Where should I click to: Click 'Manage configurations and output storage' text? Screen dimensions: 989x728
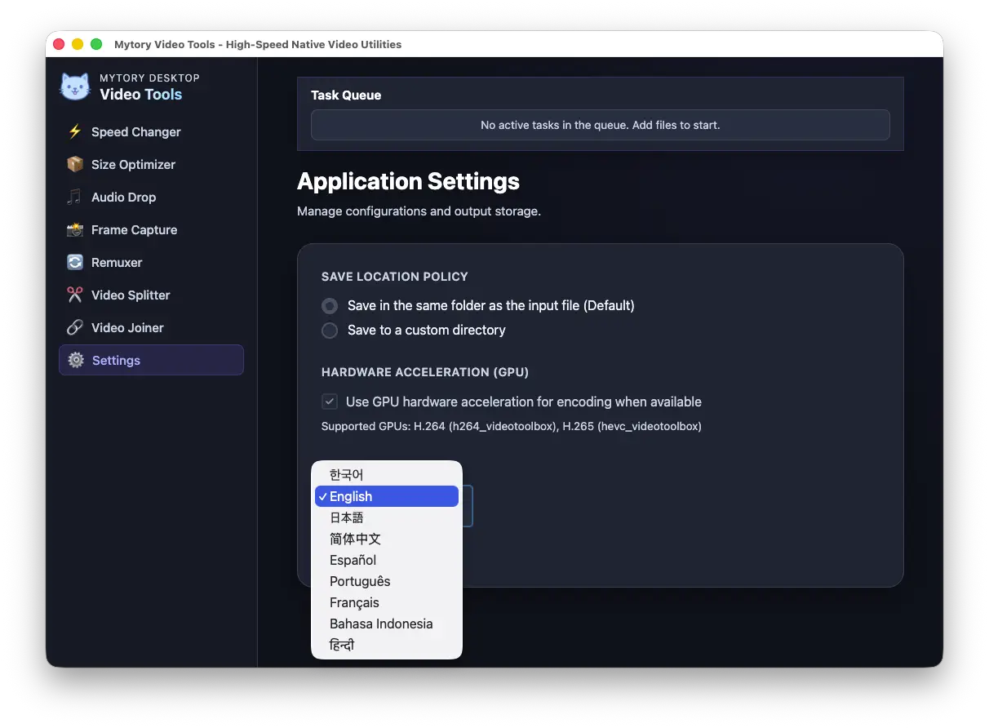[419, 211]
